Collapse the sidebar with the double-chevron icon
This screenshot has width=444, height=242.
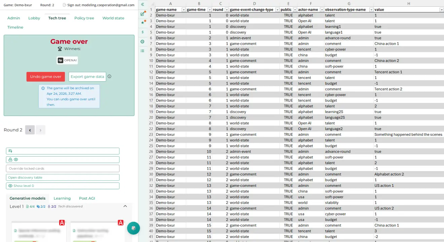pyautogui.click(x=142, y=4)
